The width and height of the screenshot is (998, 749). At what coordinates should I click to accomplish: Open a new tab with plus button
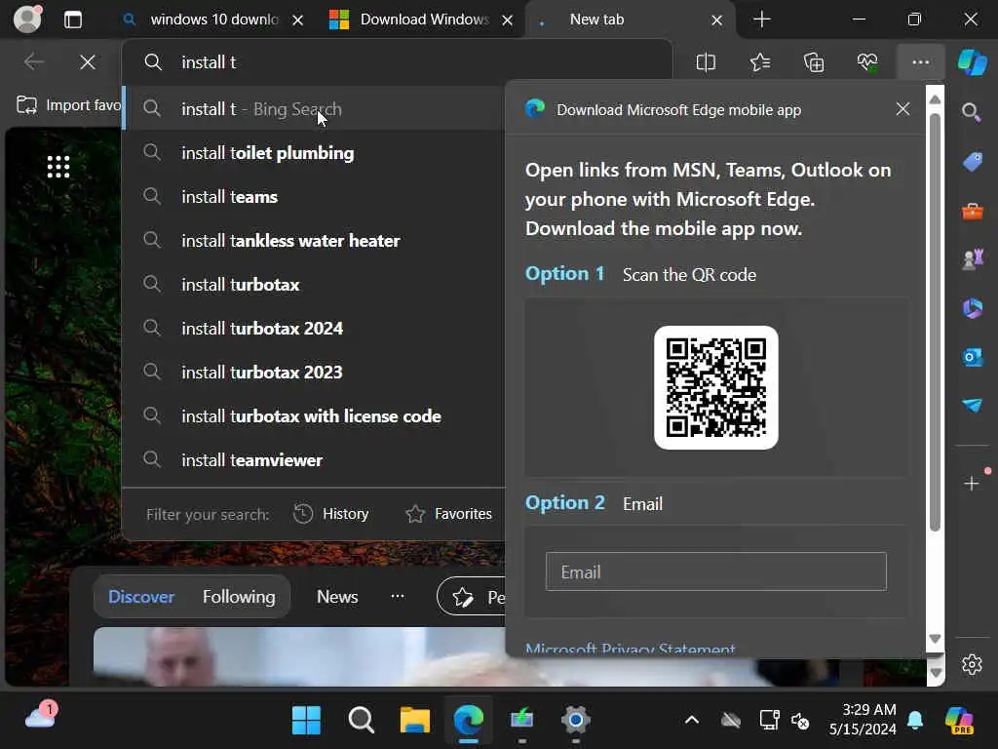(761, 20)
